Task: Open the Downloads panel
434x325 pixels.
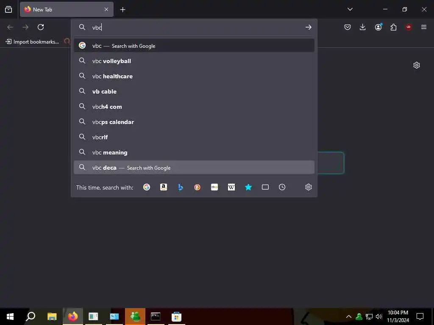Action: tap(363, 27)
